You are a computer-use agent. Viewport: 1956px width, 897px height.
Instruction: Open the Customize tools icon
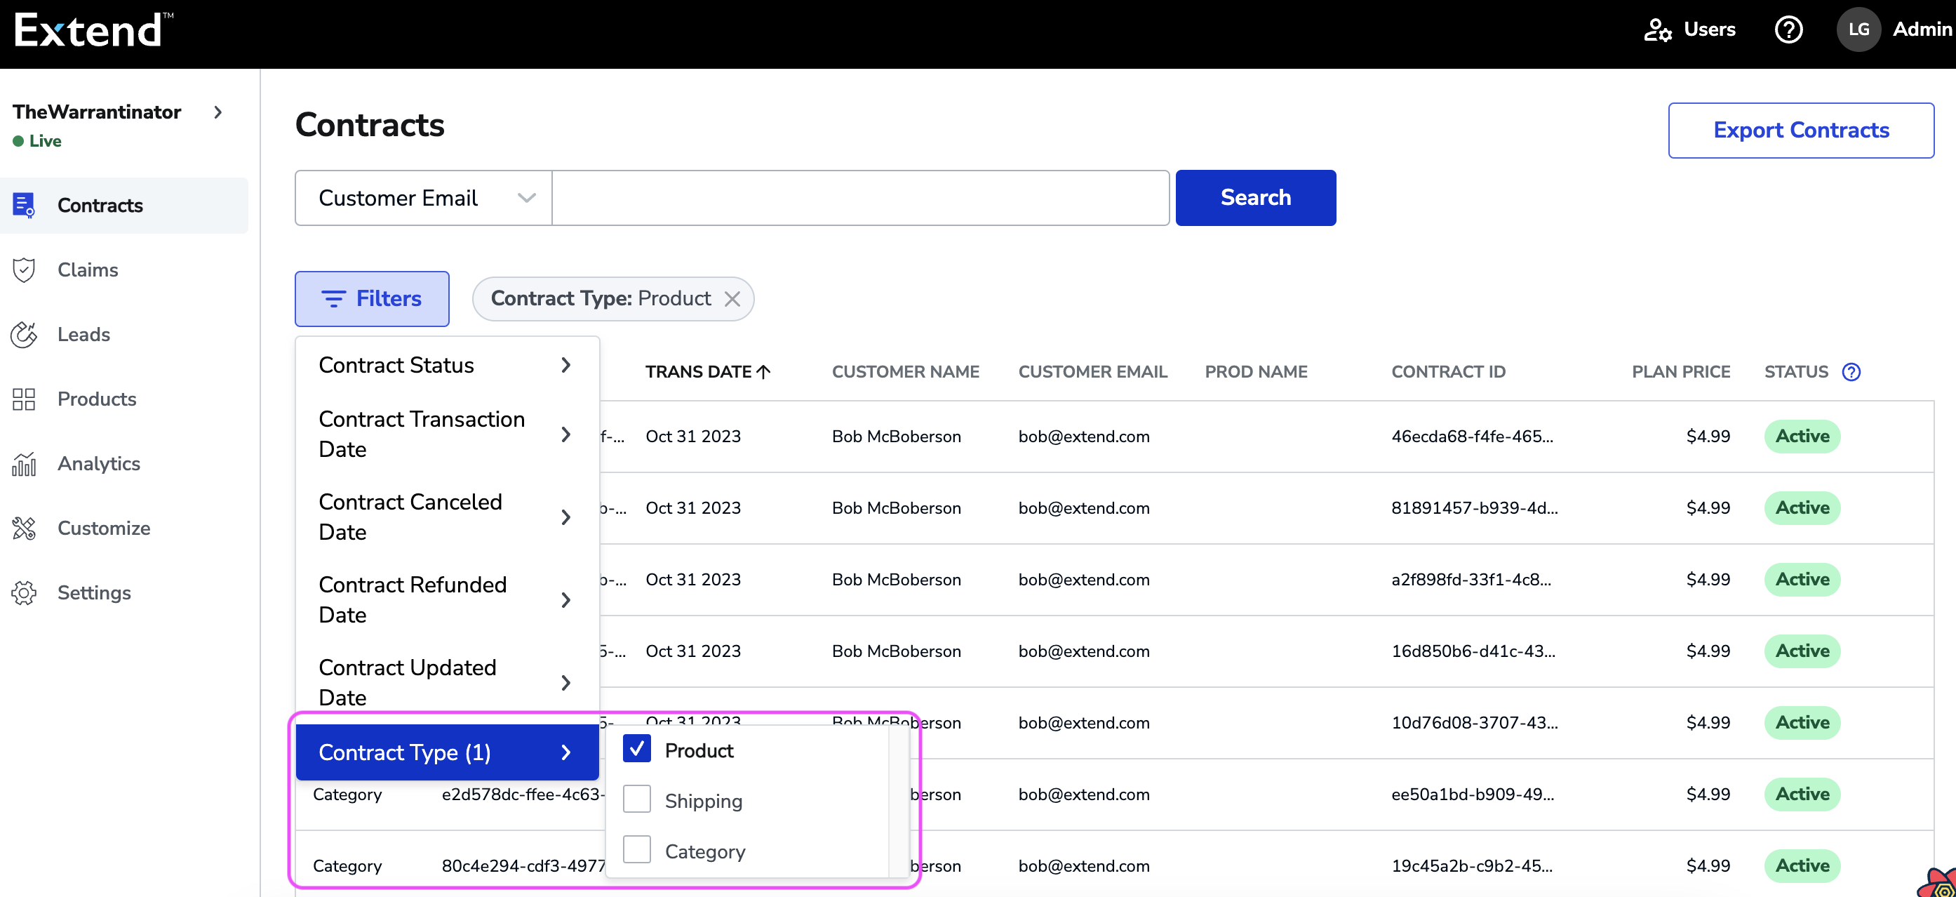(x=25, y=528)
